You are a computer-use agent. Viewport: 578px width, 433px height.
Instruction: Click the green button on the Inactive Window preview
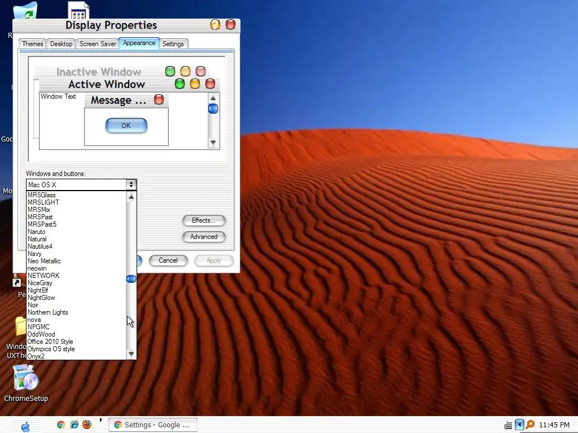170,71
